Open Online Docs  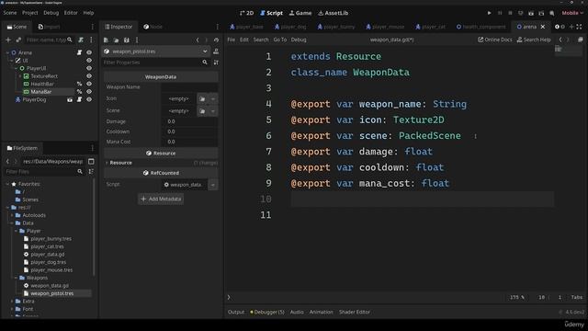(x=495, y=40)
